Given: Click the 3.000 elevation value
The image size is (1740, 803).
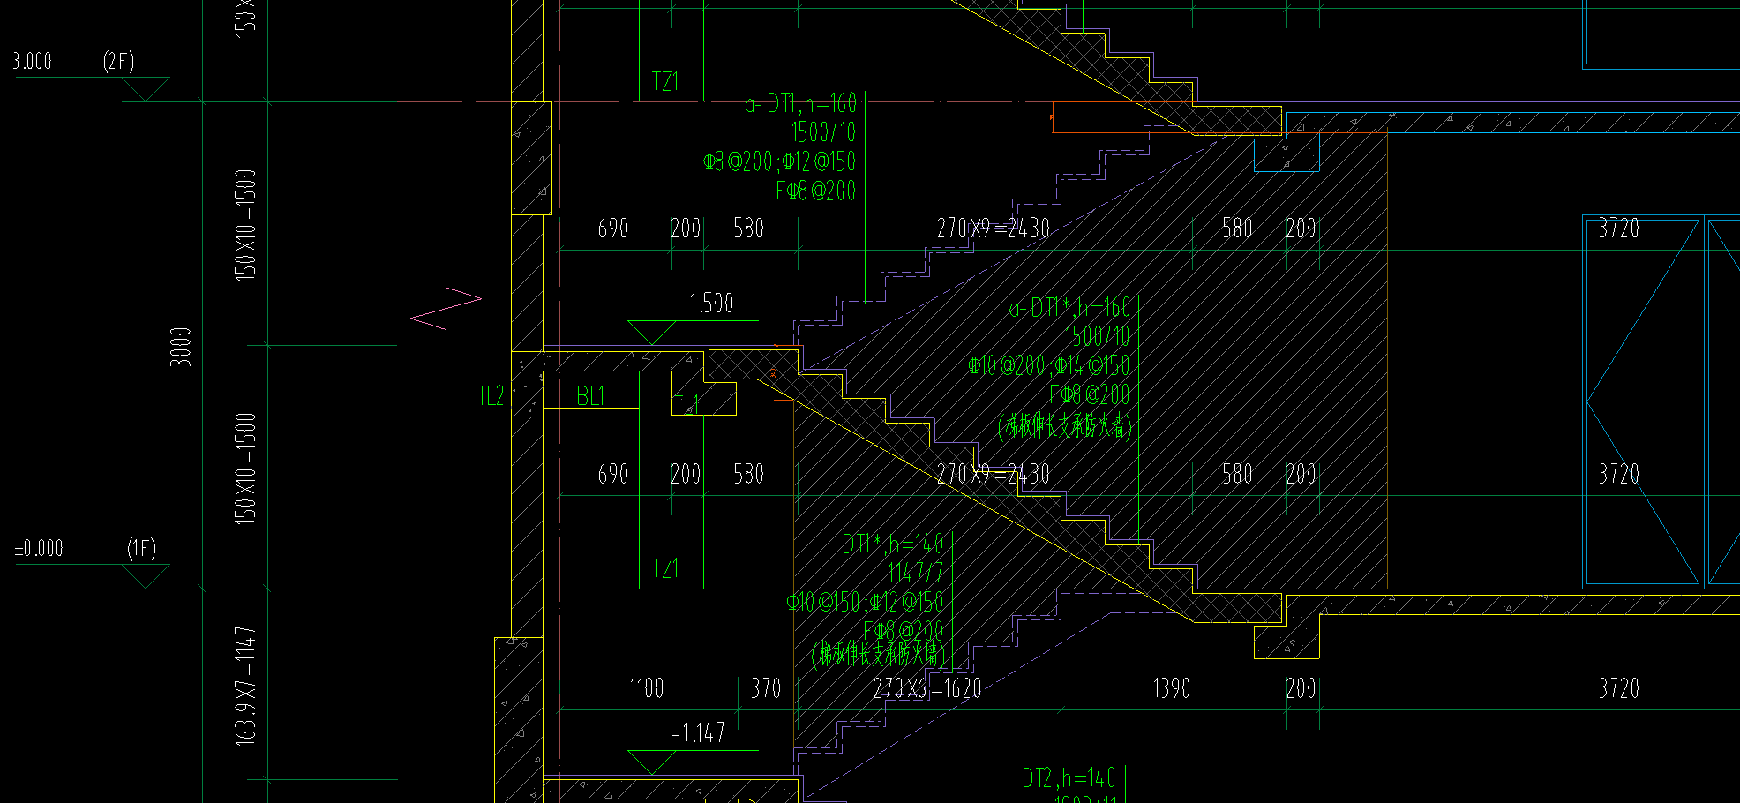Looking at the screenshot, I should [33, 62].
